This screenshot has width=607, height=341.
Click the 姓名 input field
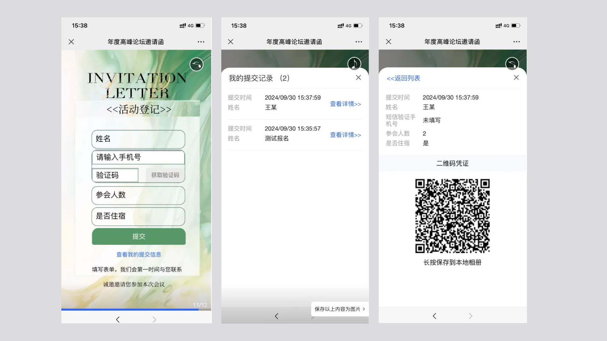pos(138,139)
